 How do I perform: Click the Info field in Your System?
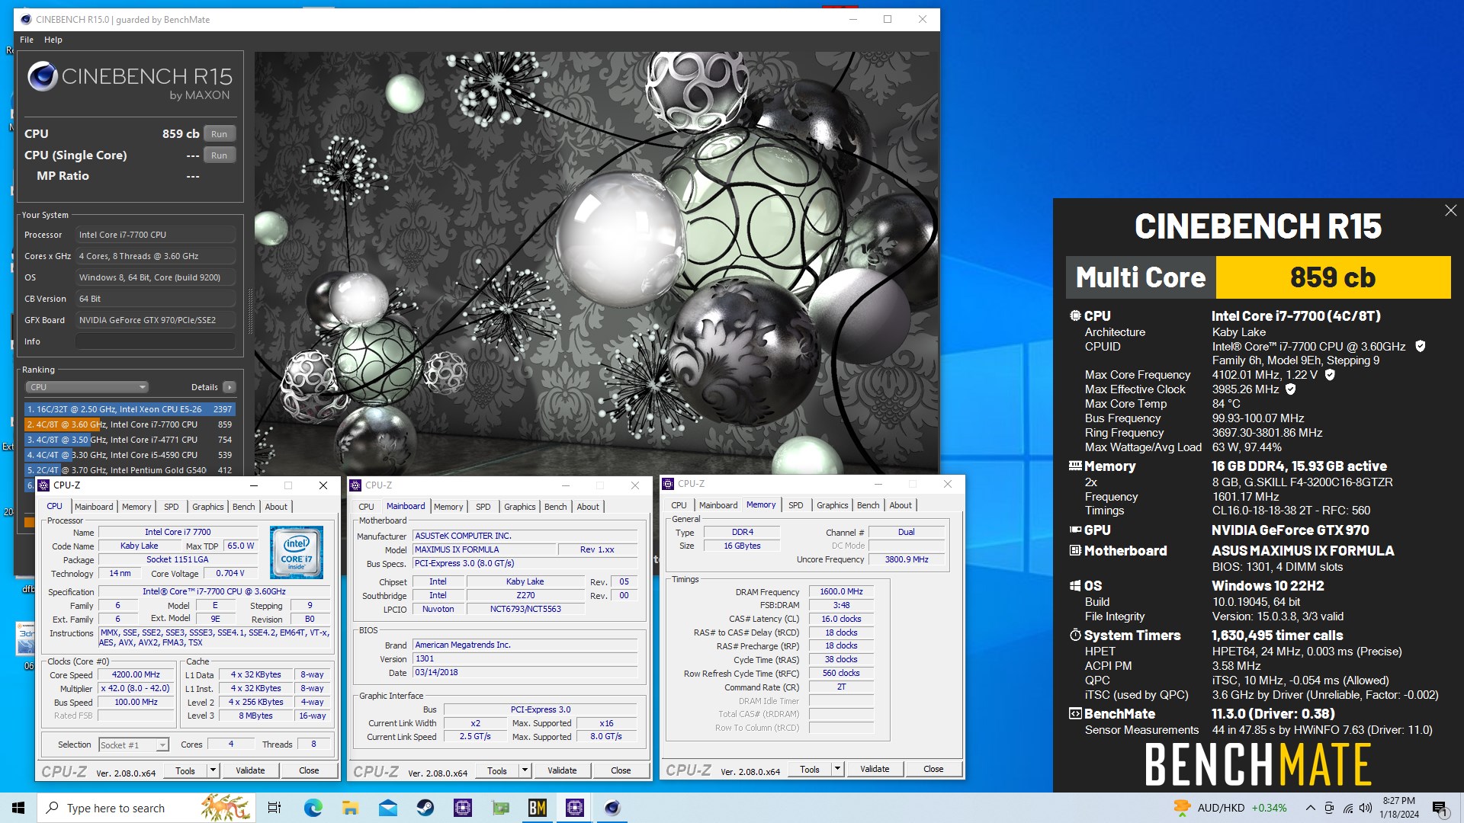point(156,341)
